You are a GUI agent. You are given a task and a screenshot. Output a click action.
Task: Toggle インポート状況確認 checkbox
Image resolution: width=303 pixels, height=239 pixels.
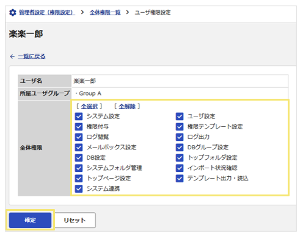(180, 168)
